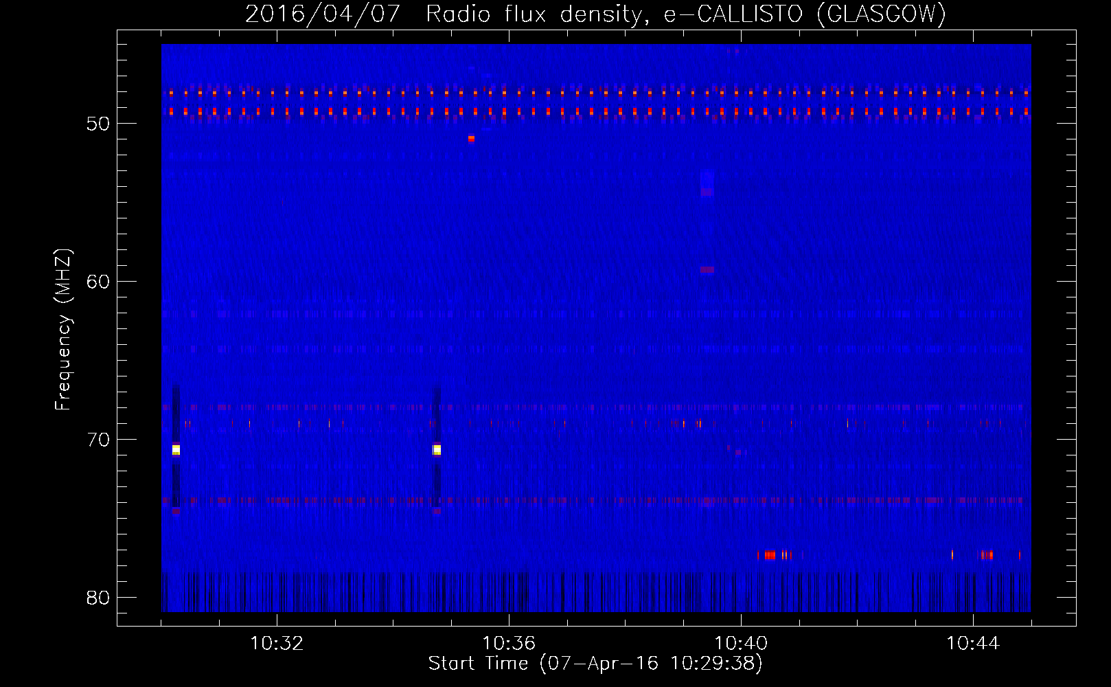Click the Frequency (MHZ) axis label
Image resolution: width=1111 pixels, height=687 pixels.
[63, 330]
